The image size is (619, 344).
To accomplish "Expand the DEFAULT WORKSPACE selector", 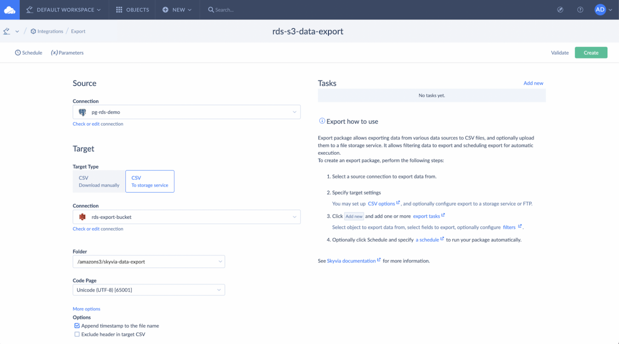I will [x=63, y=9].
